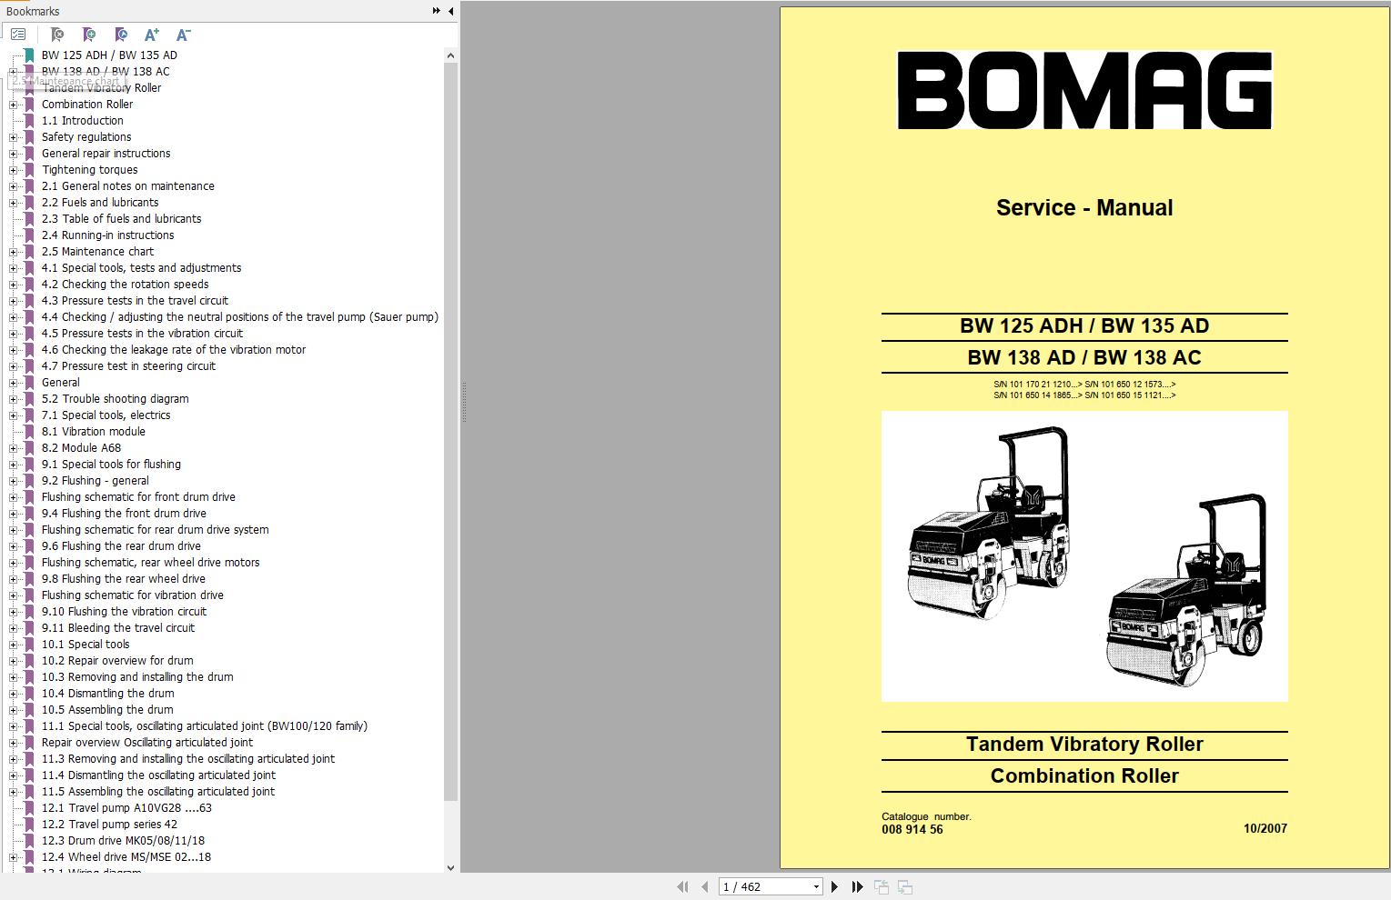Expand the 4.1 Special tools bookmark
The width and height of the screenshot is (1391, 900).
[11, 268]
